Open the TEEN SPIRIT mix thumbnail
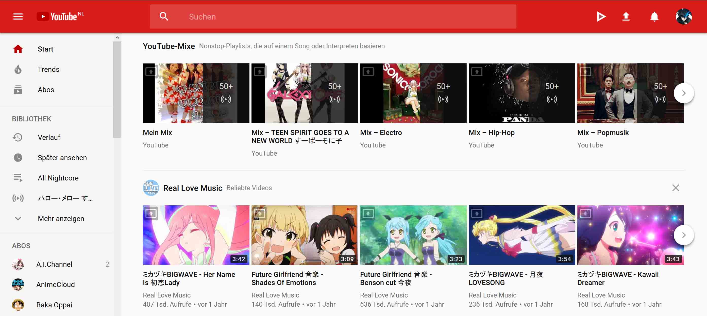Image resolution: width=707 pixels, height=316 pixels. coord(305,93)
